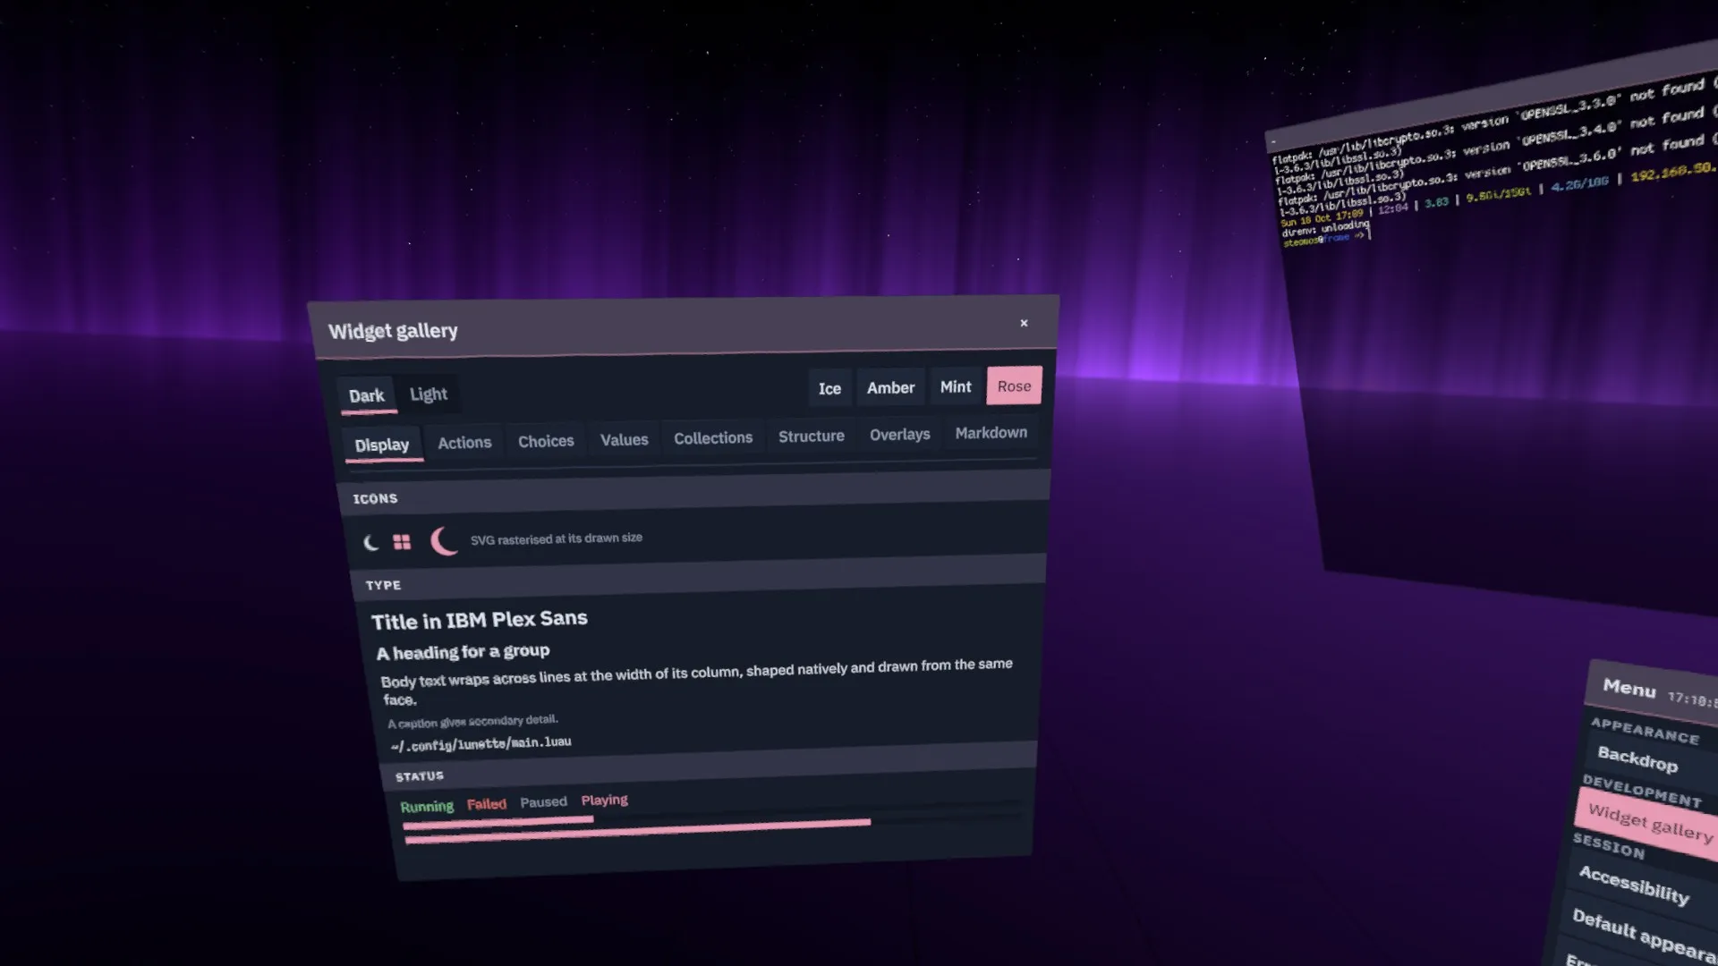Open the Values tab
The height and width of the screenshot is (966, 1718).
pos(624,439)
